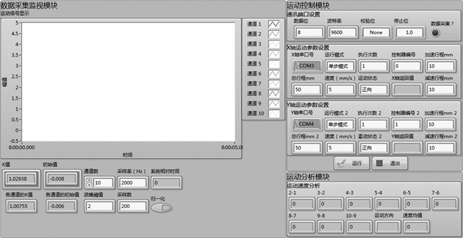This screenshot has height=238, width=463.
Task: Click the 通道 5 waveform legend icon
Action: [x=274, y=63]
